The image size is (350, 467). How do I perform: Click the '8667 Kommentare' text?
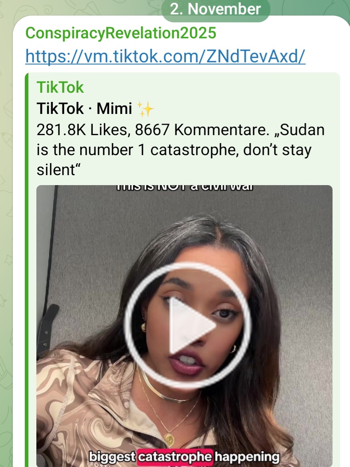202,130
